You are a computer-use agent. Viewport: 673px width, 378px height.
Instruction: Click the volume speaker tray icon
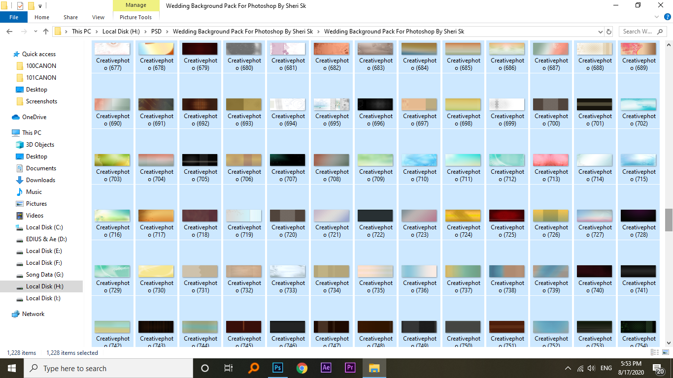(591, 368)
